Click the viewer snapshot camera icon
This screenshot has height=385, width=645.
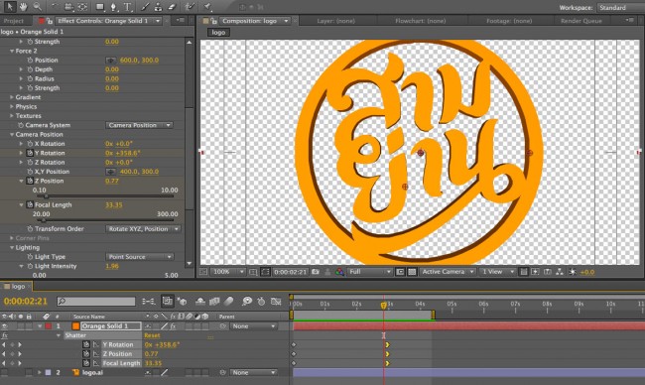(316, 272)
